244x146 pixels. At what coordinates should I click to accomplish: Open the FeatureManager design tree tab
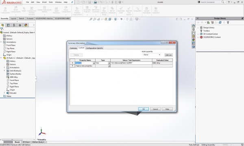coord(3,25)
